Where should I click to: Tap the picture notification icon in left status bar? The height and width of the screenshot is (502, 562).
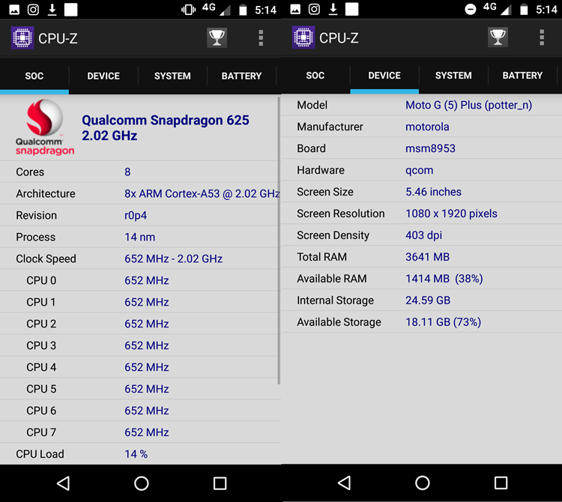click(x=14, y=10)
